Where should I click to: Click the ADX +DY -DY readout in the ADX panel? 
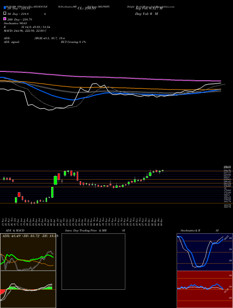click(30, 236)
